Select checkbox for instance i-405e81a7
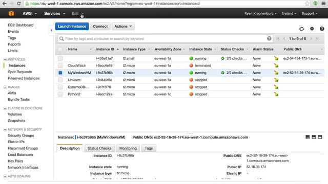 click(x=60, y=58)
